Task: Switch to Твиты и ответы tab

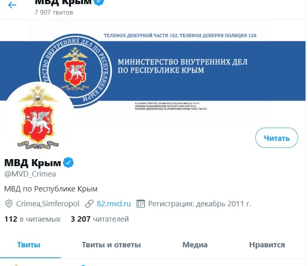Action: pos(111,245)
